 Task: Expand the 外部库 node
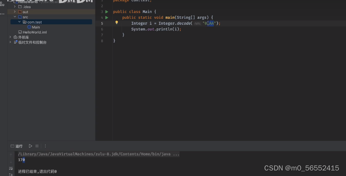click(10, 37)
